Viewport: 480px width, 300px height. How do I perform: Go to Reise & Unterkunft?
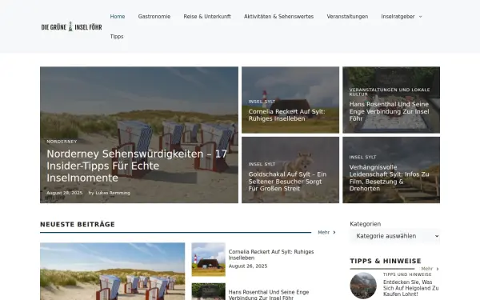coord(207,17)
